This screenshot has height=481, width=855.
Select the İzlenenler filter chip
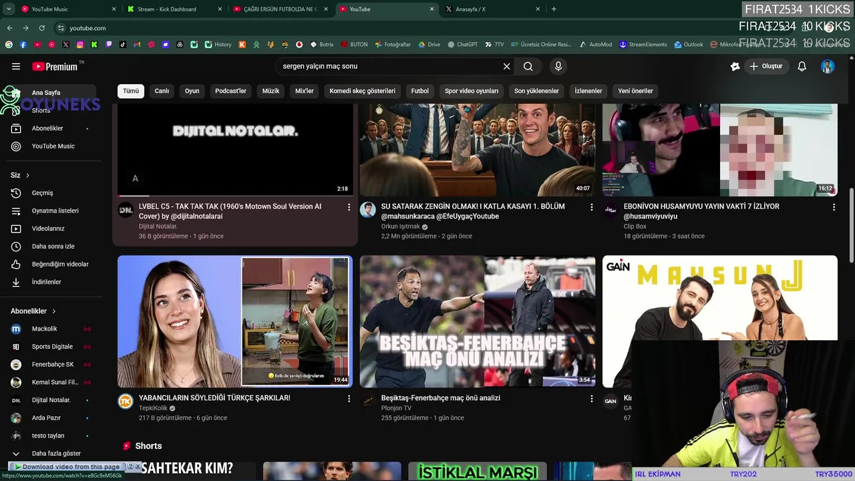588,91
